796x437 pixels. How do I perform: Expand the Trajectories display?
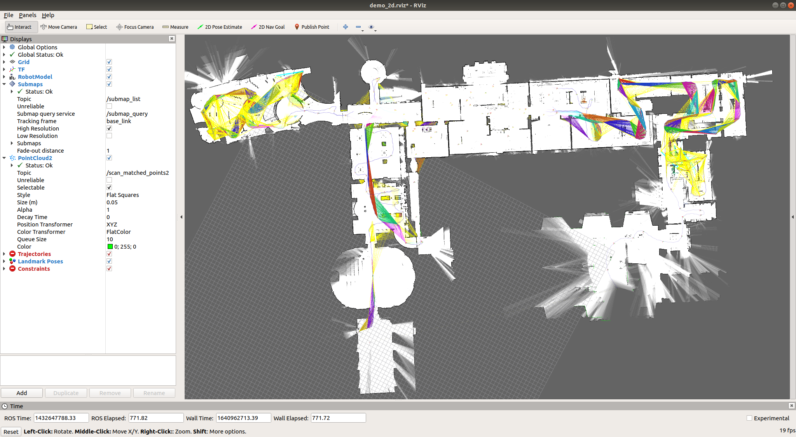(x=4, y=254)
